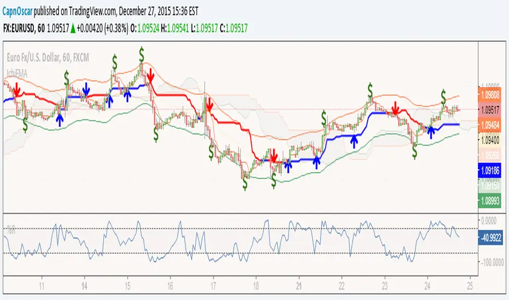Click the +0.00420 (+0.38%) change value
509x300 pixels.
click(103, 28)
